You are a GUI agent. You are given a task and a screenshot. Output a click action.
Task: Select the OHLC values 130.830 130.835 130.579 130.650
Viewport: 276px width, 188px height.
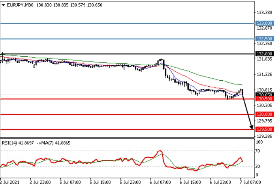pos(69,5)
